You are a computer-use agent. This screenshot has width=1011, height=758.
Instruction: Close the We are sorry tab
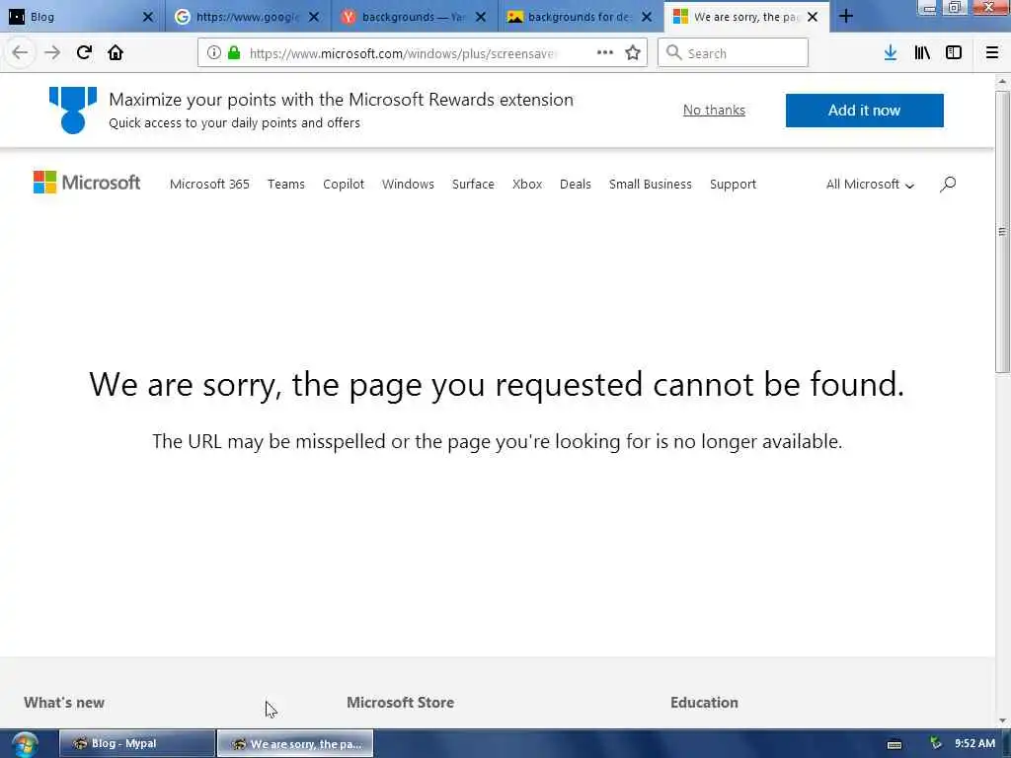(813, 17)
